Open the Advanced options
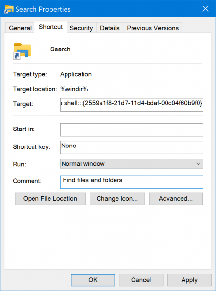Viewport: 216px width, 291px height. [176, 199]
